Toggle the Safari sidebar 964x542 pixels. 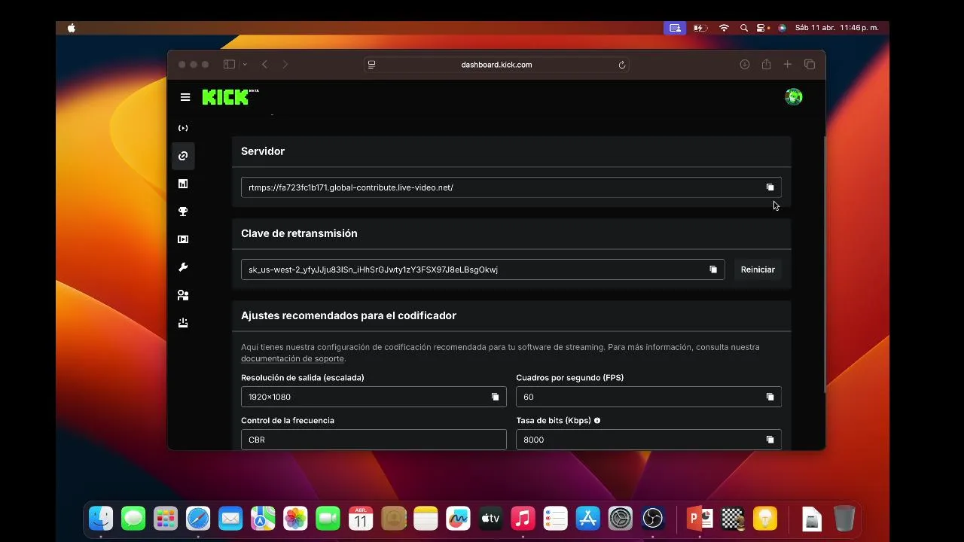[x=229, y=65]
